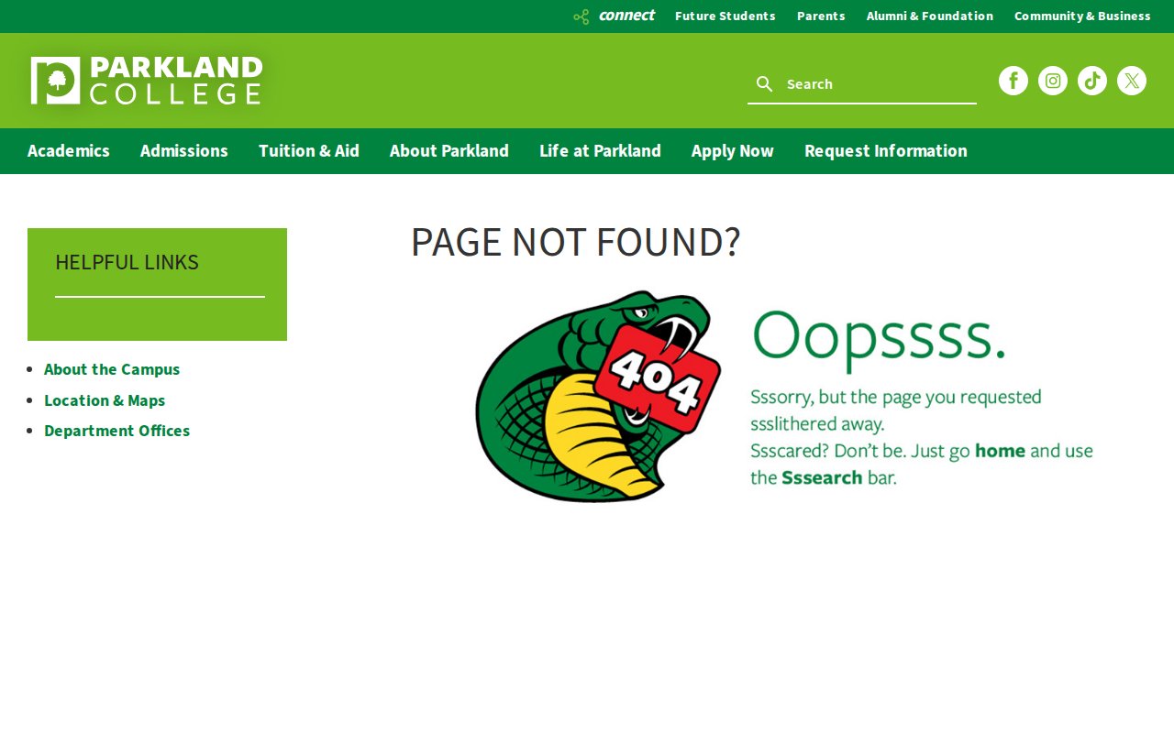The image size is (1174, 733).
Task: Visit Location & Maps link
Action: point(105,400)
